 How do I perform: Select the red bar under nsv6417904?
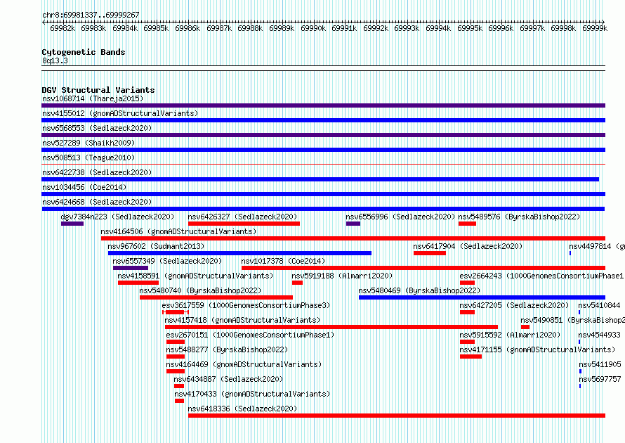click(x=430, y=253)
